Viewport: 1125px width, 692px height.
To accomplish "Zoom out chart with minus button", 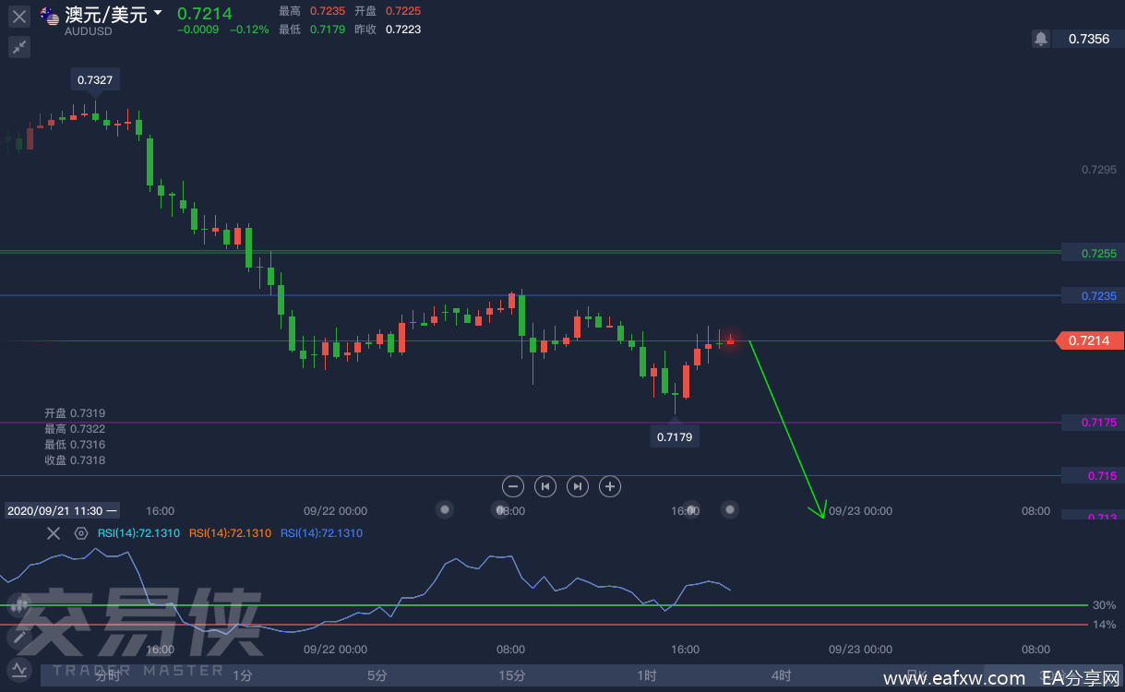I will coord(514,486).
